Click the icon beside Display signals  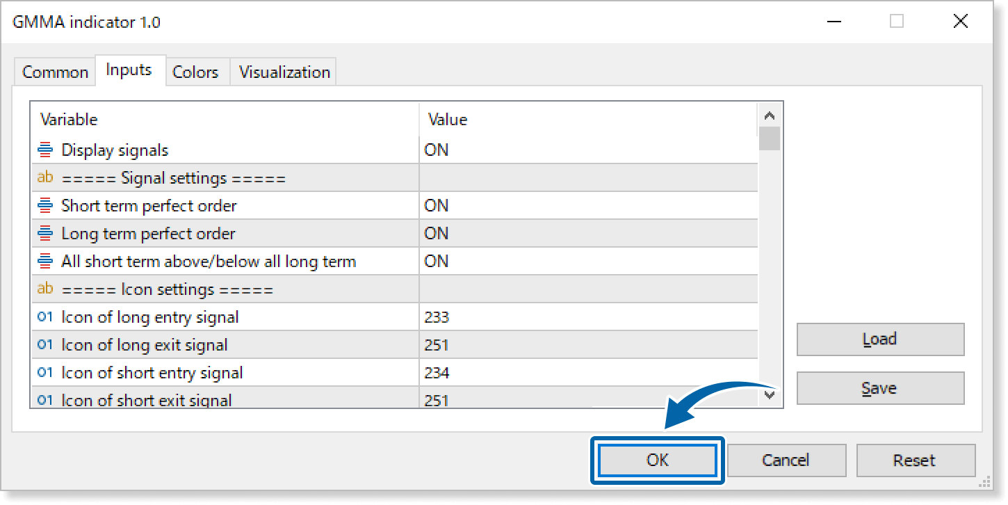pyautogui.click(x=45, y=150)
